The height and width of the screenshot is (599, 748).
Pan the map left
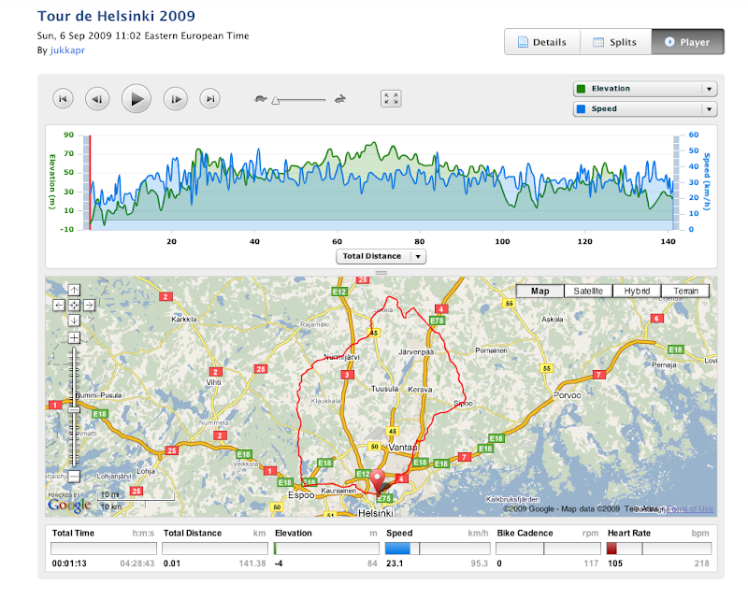(x=59, y=305)
